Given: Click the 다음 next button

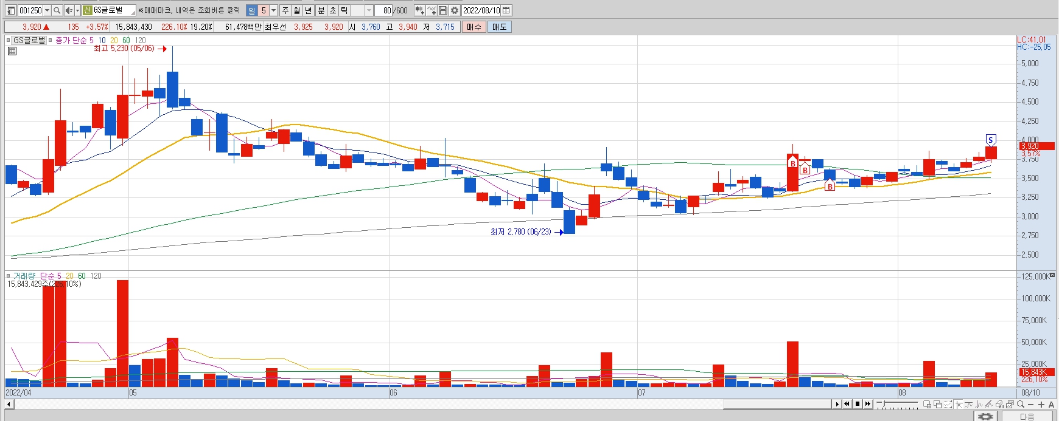Looking at the screenshot, I should click(1027, 416).
